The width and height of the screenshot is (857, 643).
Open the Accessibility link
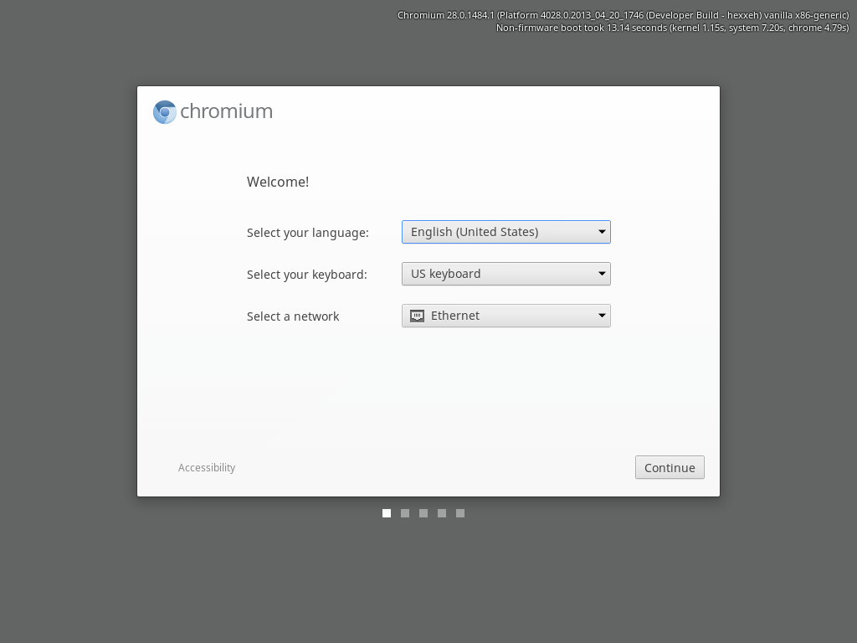coord(207,468)
